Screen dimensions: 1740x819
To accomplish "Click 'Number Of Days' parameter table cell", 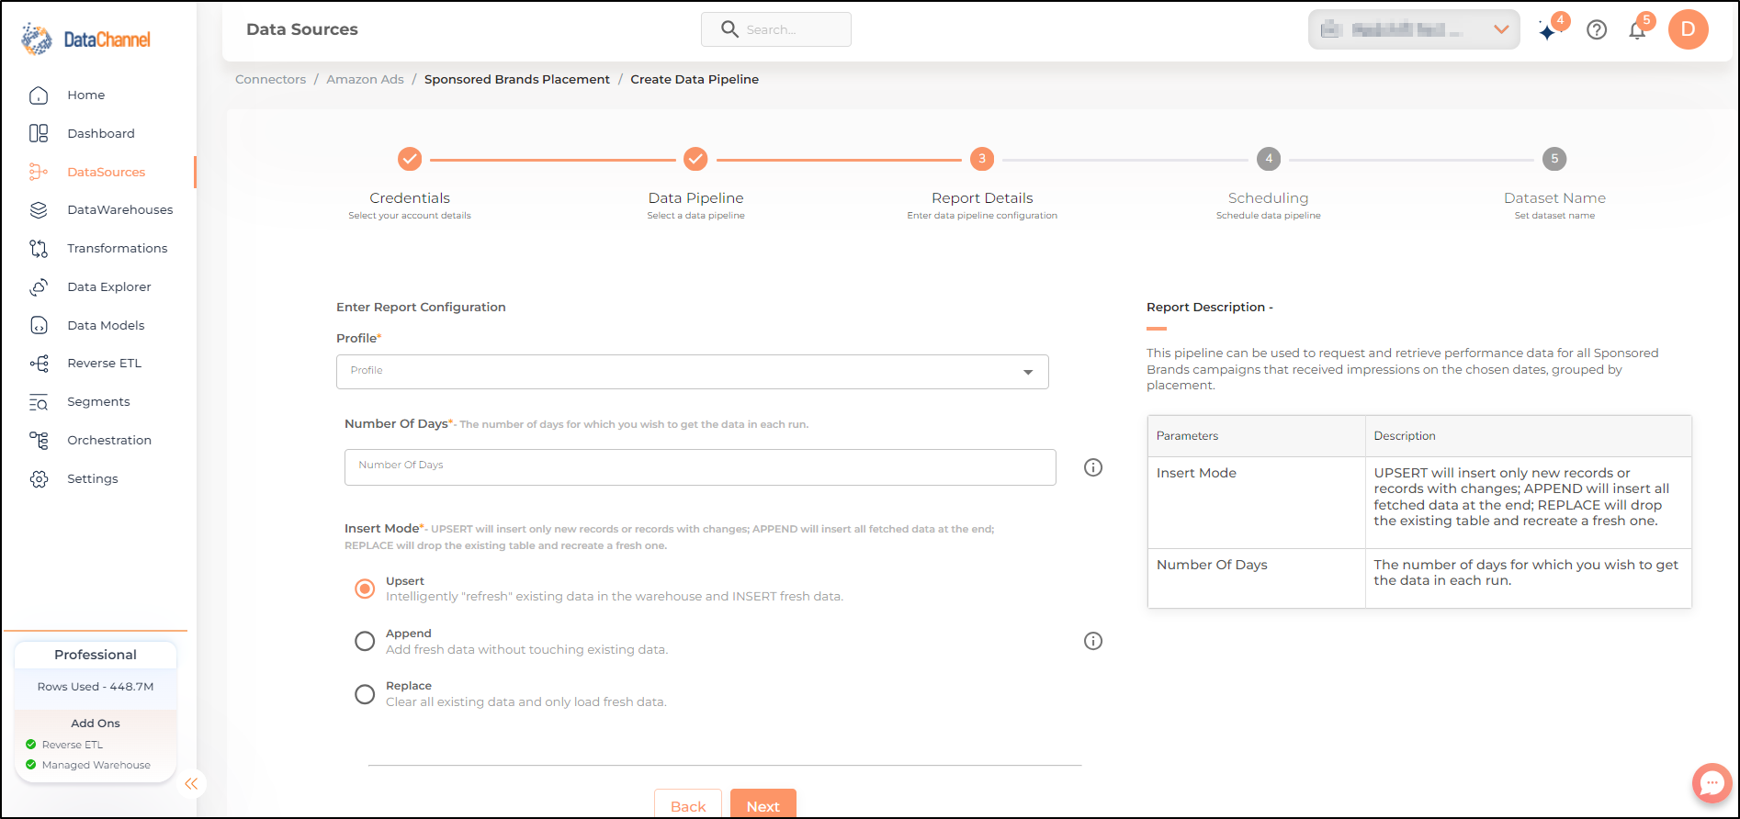I will point(1256,578).
